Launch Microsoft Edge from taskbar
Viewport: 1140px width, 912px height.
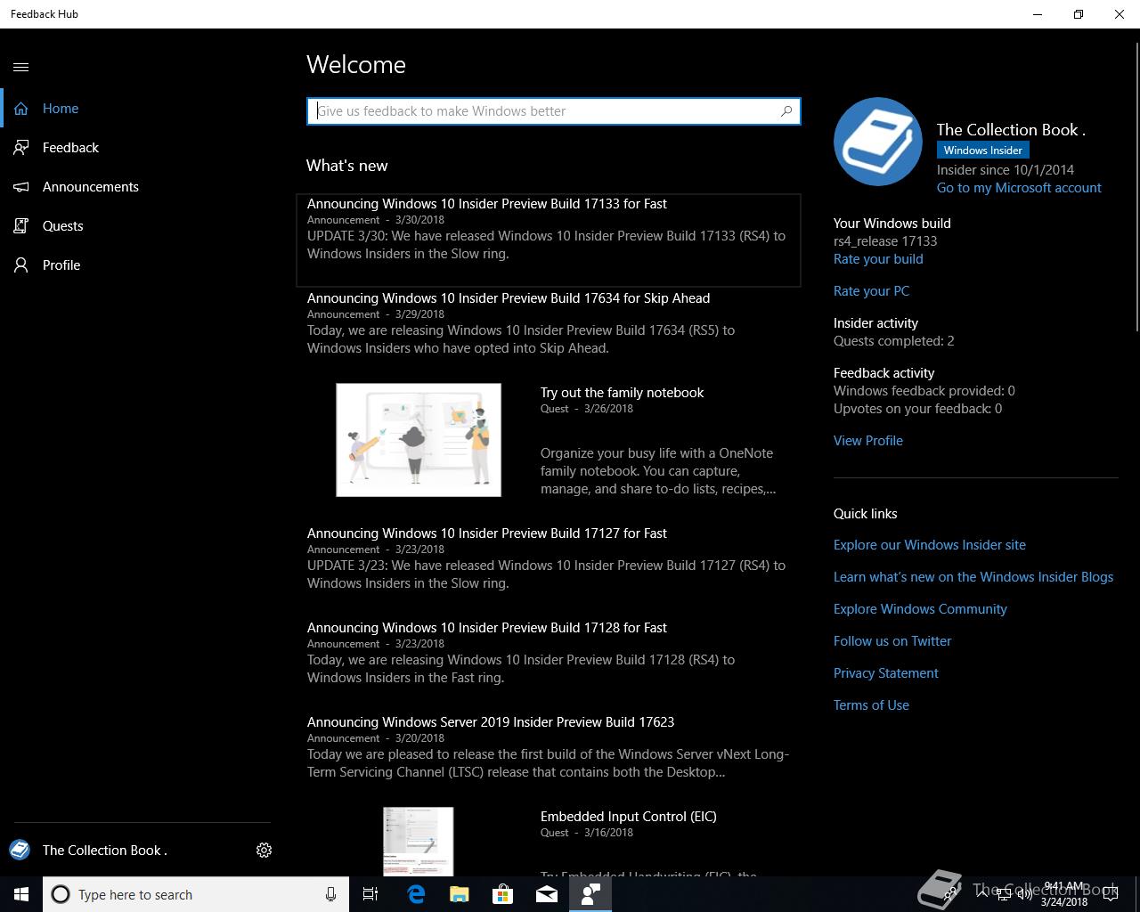pos(416,894)
